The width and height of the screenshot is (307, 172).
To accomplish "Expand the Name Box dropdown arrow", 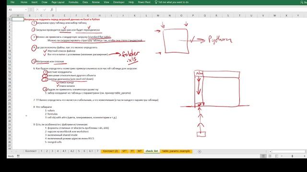I will [26, 10].
